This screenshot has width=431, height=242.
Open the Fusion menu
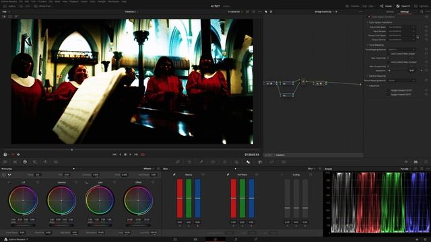point(84,1)
